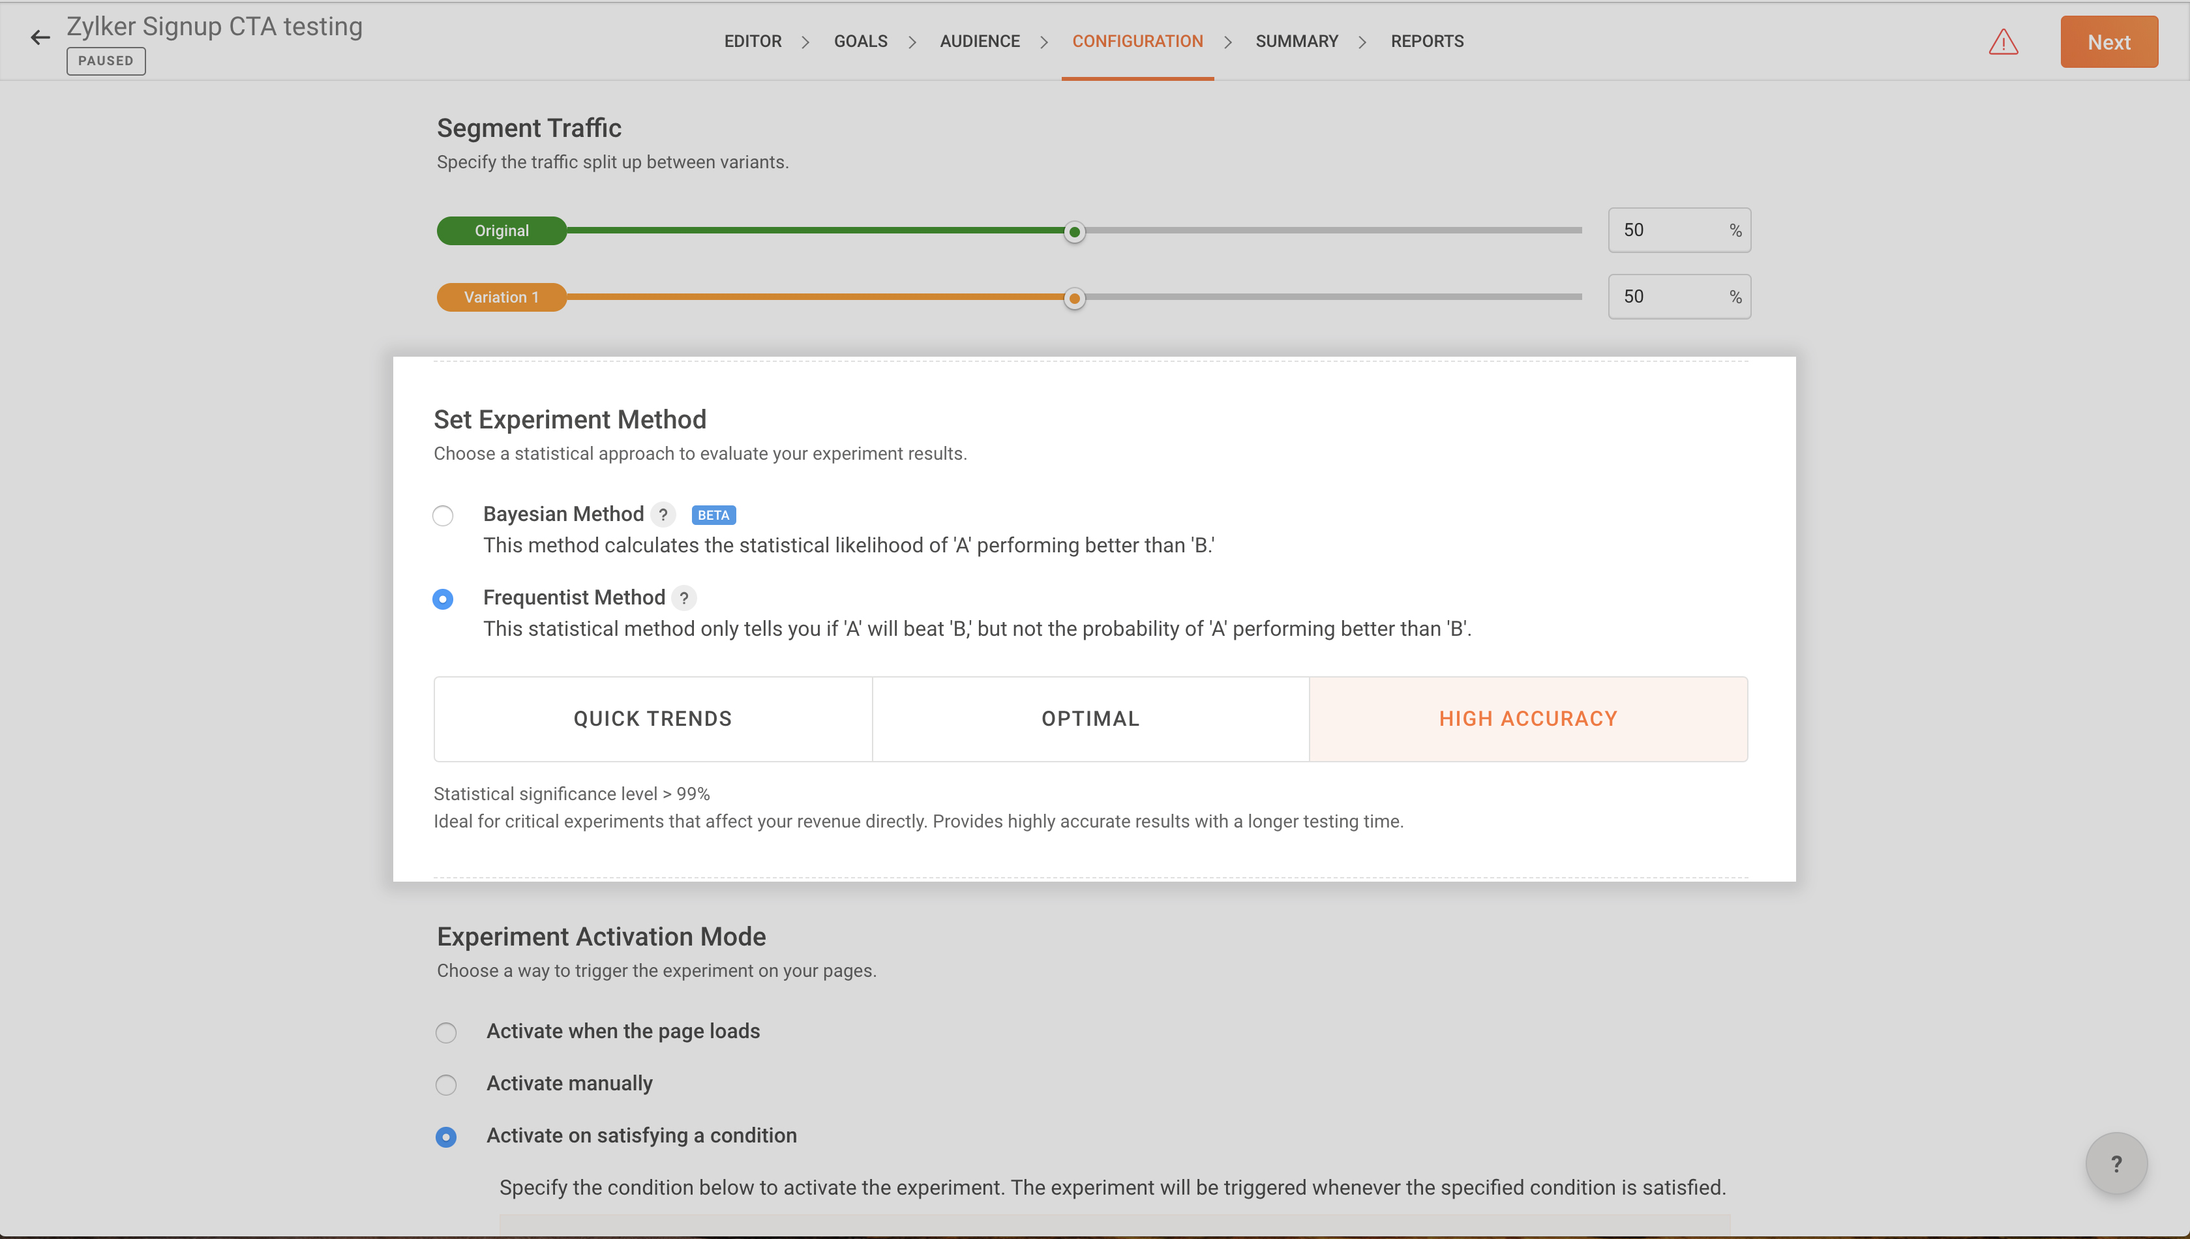
Task: Click the Original traffic slider handle
Action: point(1075,231)
